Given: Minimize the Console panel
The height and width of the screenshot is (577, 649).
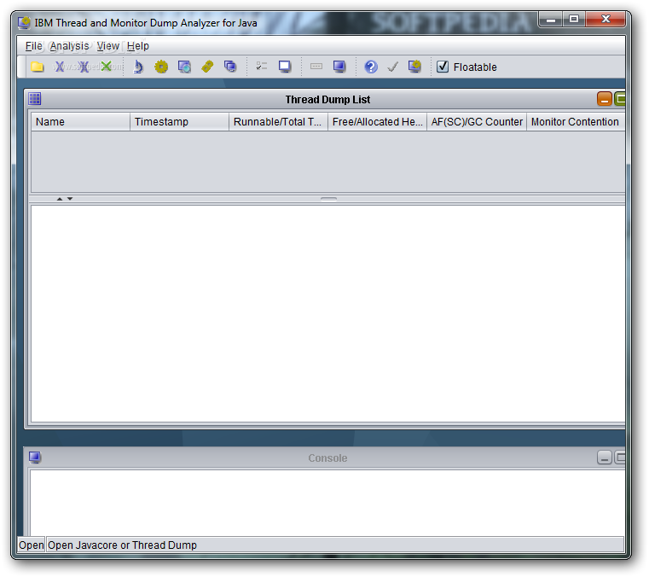Looking at the screenshot, I should click(605, 458).
